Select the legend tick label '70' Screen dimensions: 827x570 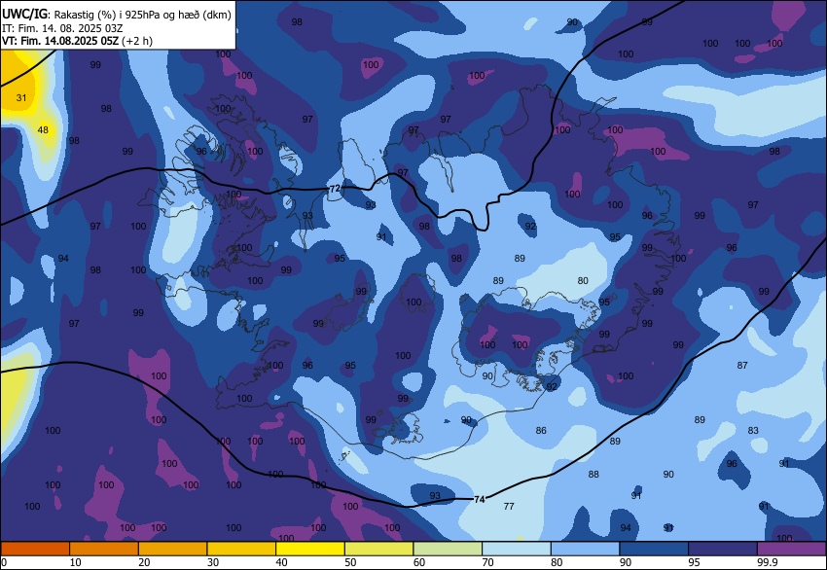click(487, 562)
